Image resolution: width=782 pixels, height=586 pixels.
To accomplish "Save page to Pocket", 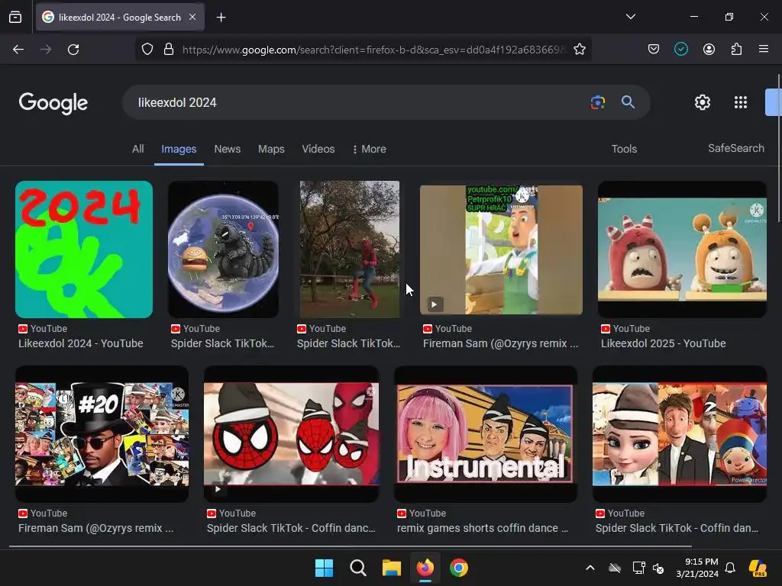I will tap(654, 50).
